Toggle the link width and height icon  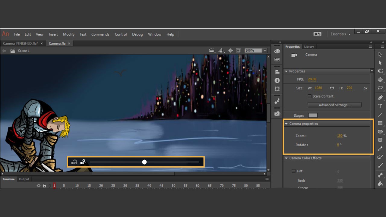click(332, 88)
